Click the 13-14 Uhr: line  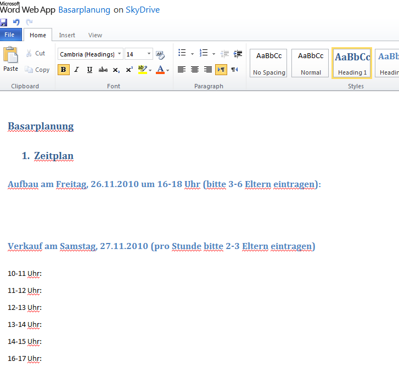pos(25,325)
